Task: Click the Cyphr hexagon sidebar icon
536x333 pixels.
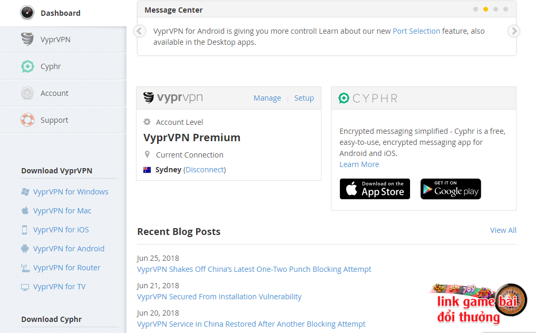Action: (x=27, y=66)
